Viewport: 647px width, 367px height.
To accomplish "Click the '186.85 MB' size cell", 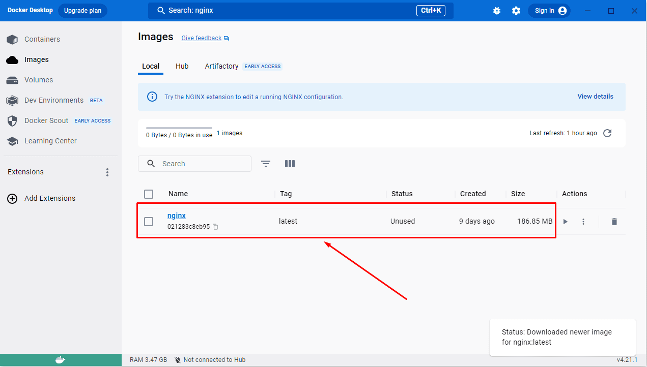I will [x=535, y=221].
